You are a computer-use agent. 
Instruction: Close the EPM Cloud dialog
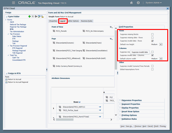click(x=167, y=8)
